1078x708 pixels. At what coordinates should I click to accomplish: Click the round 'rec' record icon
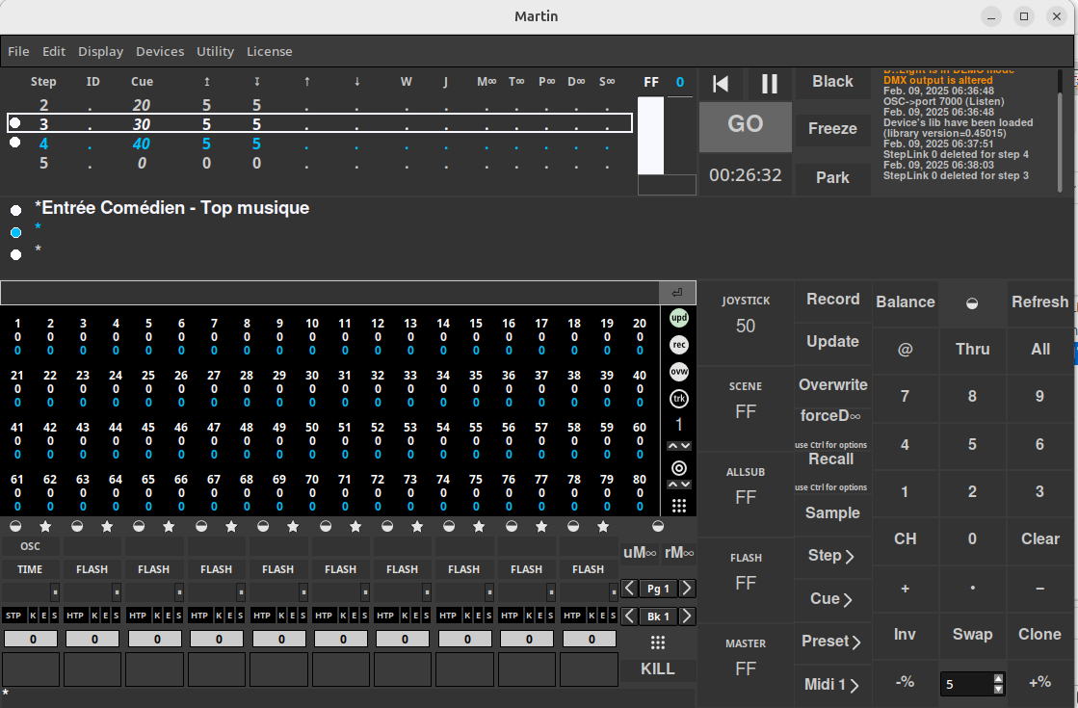tap(679, 345)
